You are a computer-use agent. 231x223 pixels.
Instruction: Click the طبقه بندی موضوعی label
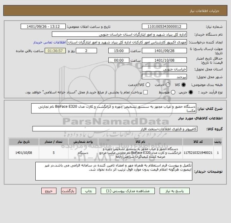pyautogui.click(x=207, y=85)
